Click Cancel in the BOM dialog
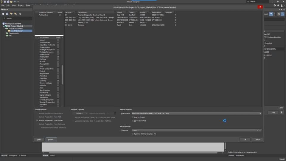Screen dimensions: 286x161 tap(257, 140)
